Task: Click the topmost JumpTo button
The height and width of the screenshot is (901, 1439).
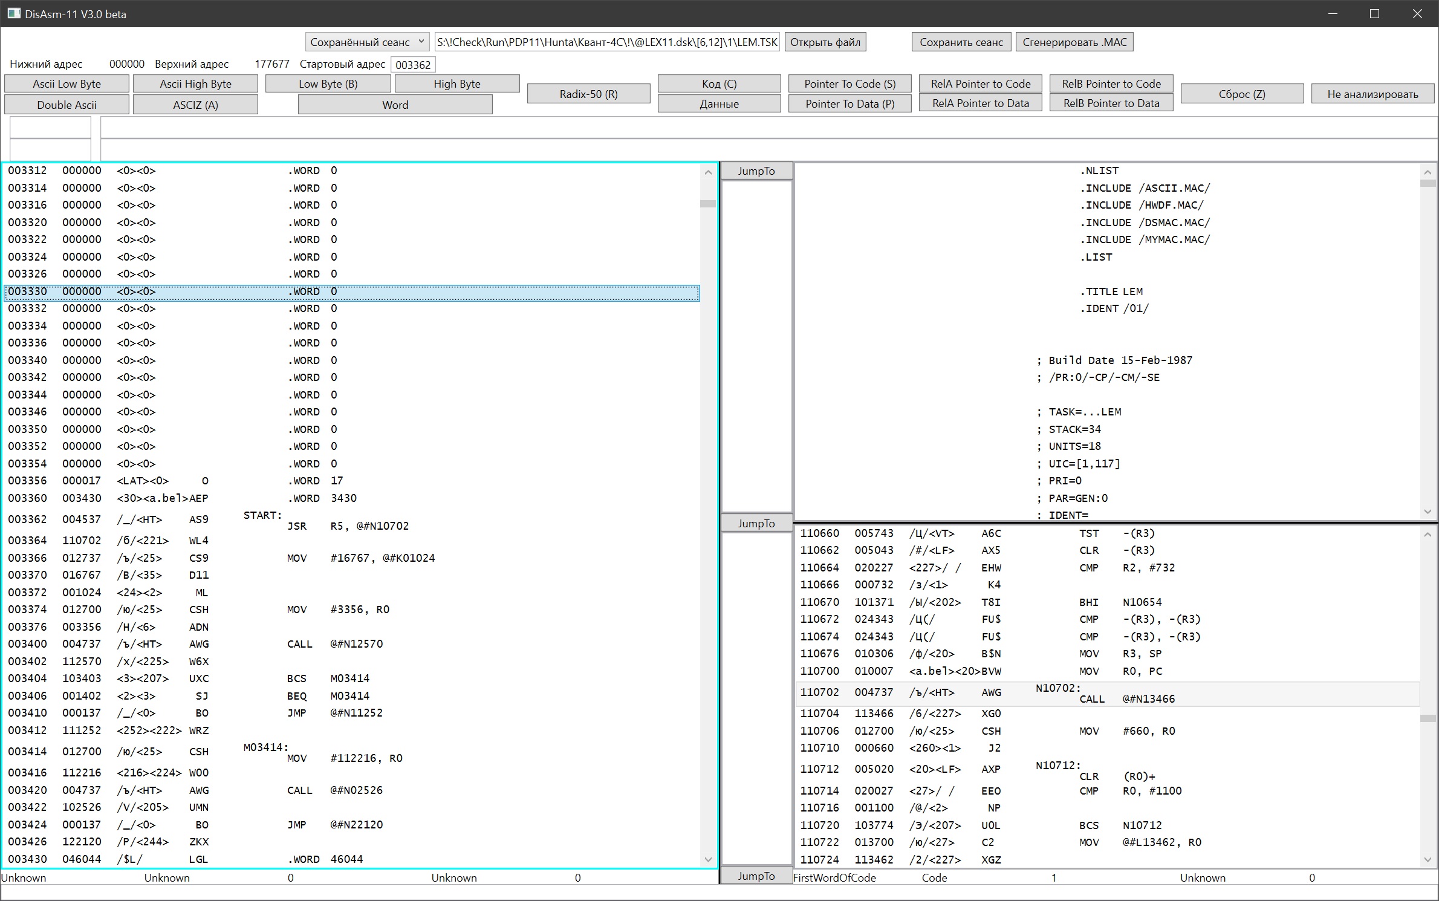Action: pos(756,171)
